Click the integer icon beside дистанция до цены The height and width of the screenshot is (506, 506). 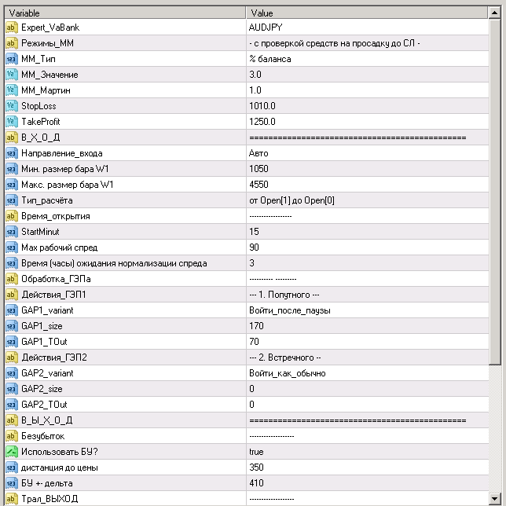[x=11, y=467]
